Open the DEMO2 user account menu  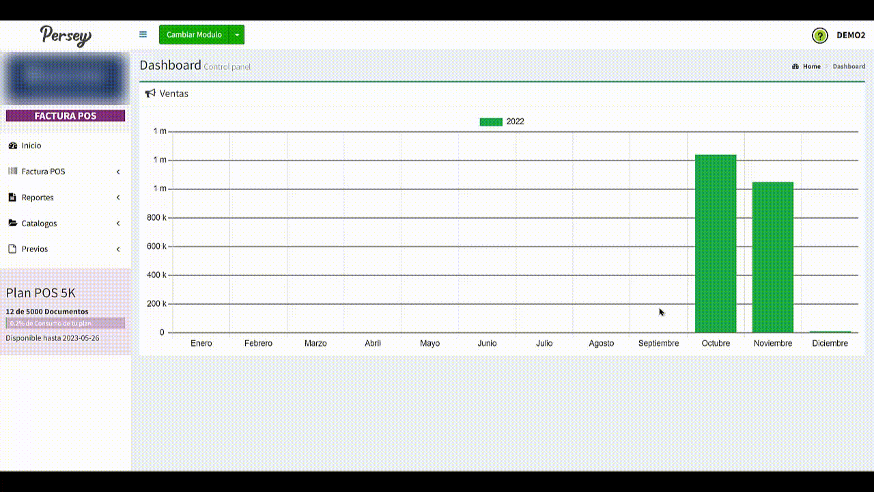tap(851, 36)
